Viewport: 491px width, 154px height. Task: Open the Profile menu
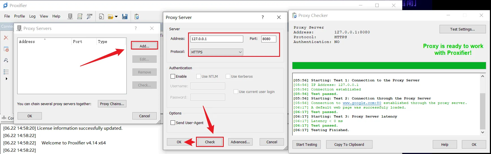(20, 16)
